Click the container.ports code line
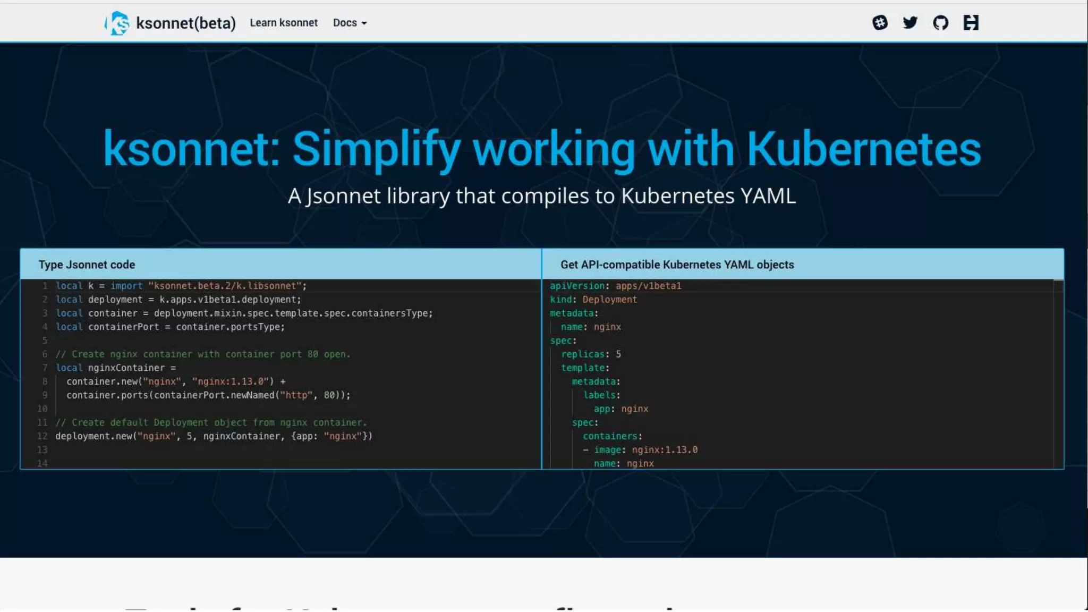Viewport: 1088px width, 612px height. 208,395
